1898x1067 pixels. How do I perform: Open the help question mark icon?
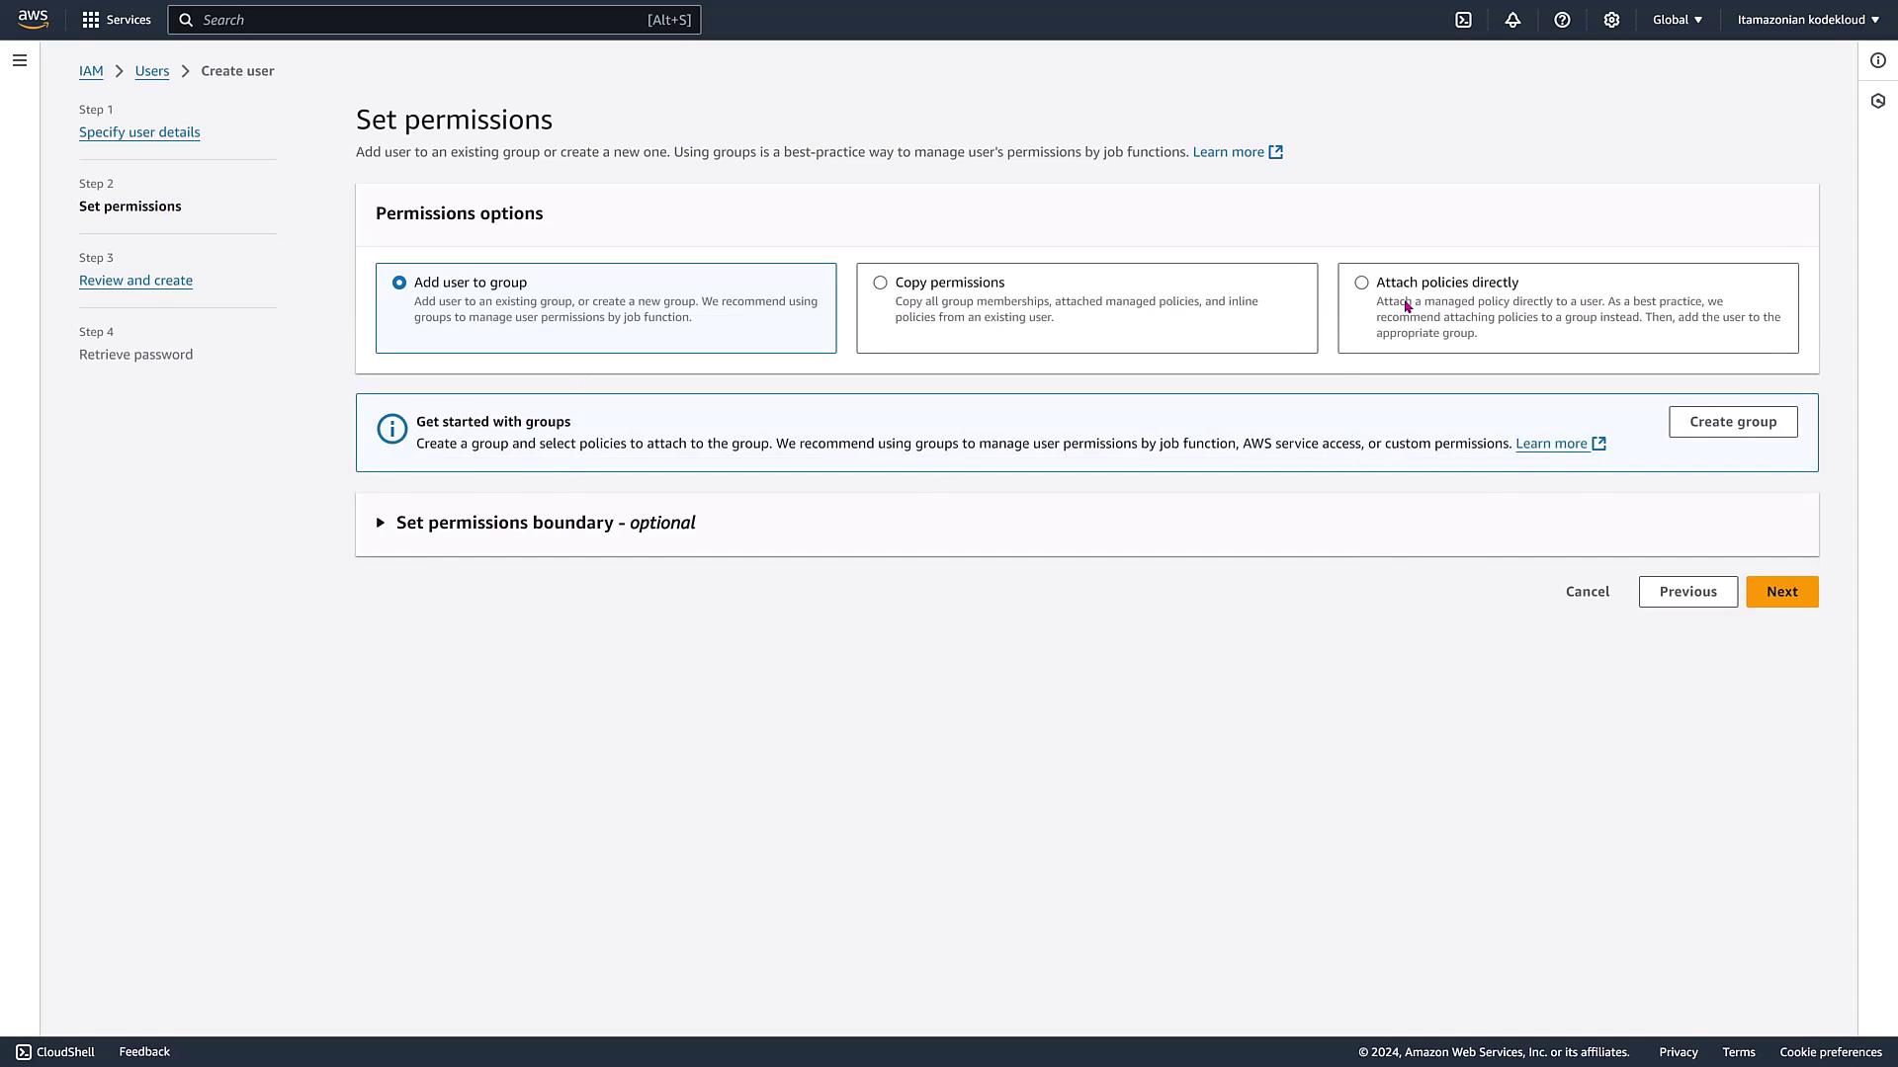click(x=1562, y=20)
